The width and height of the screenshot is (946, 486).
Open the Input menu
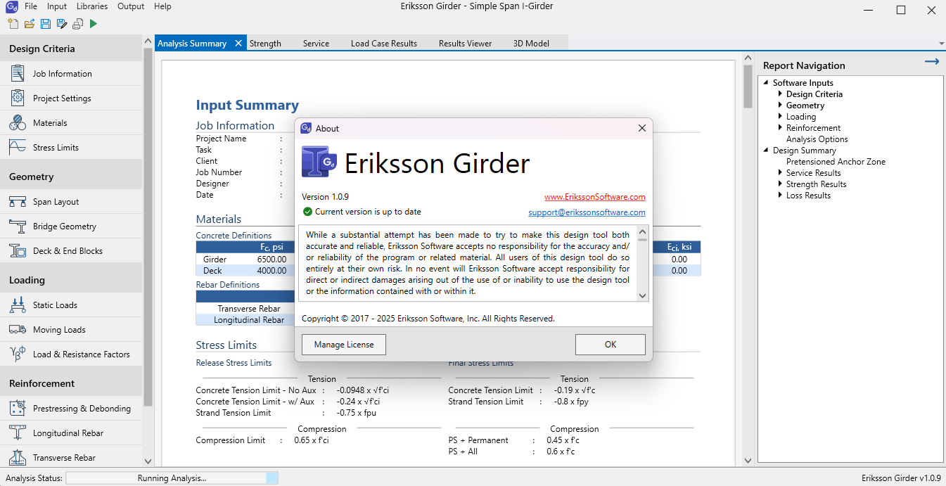coord(57,6)
